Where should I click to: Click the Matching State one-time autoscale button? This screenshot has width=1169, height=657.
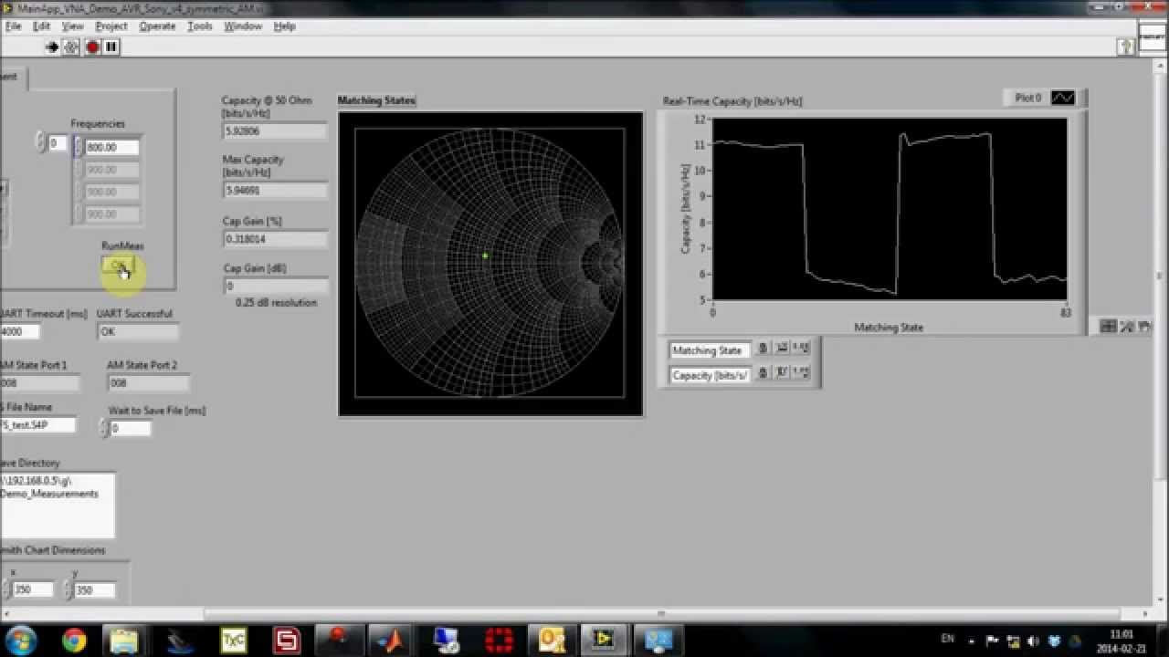coord(782,349)
